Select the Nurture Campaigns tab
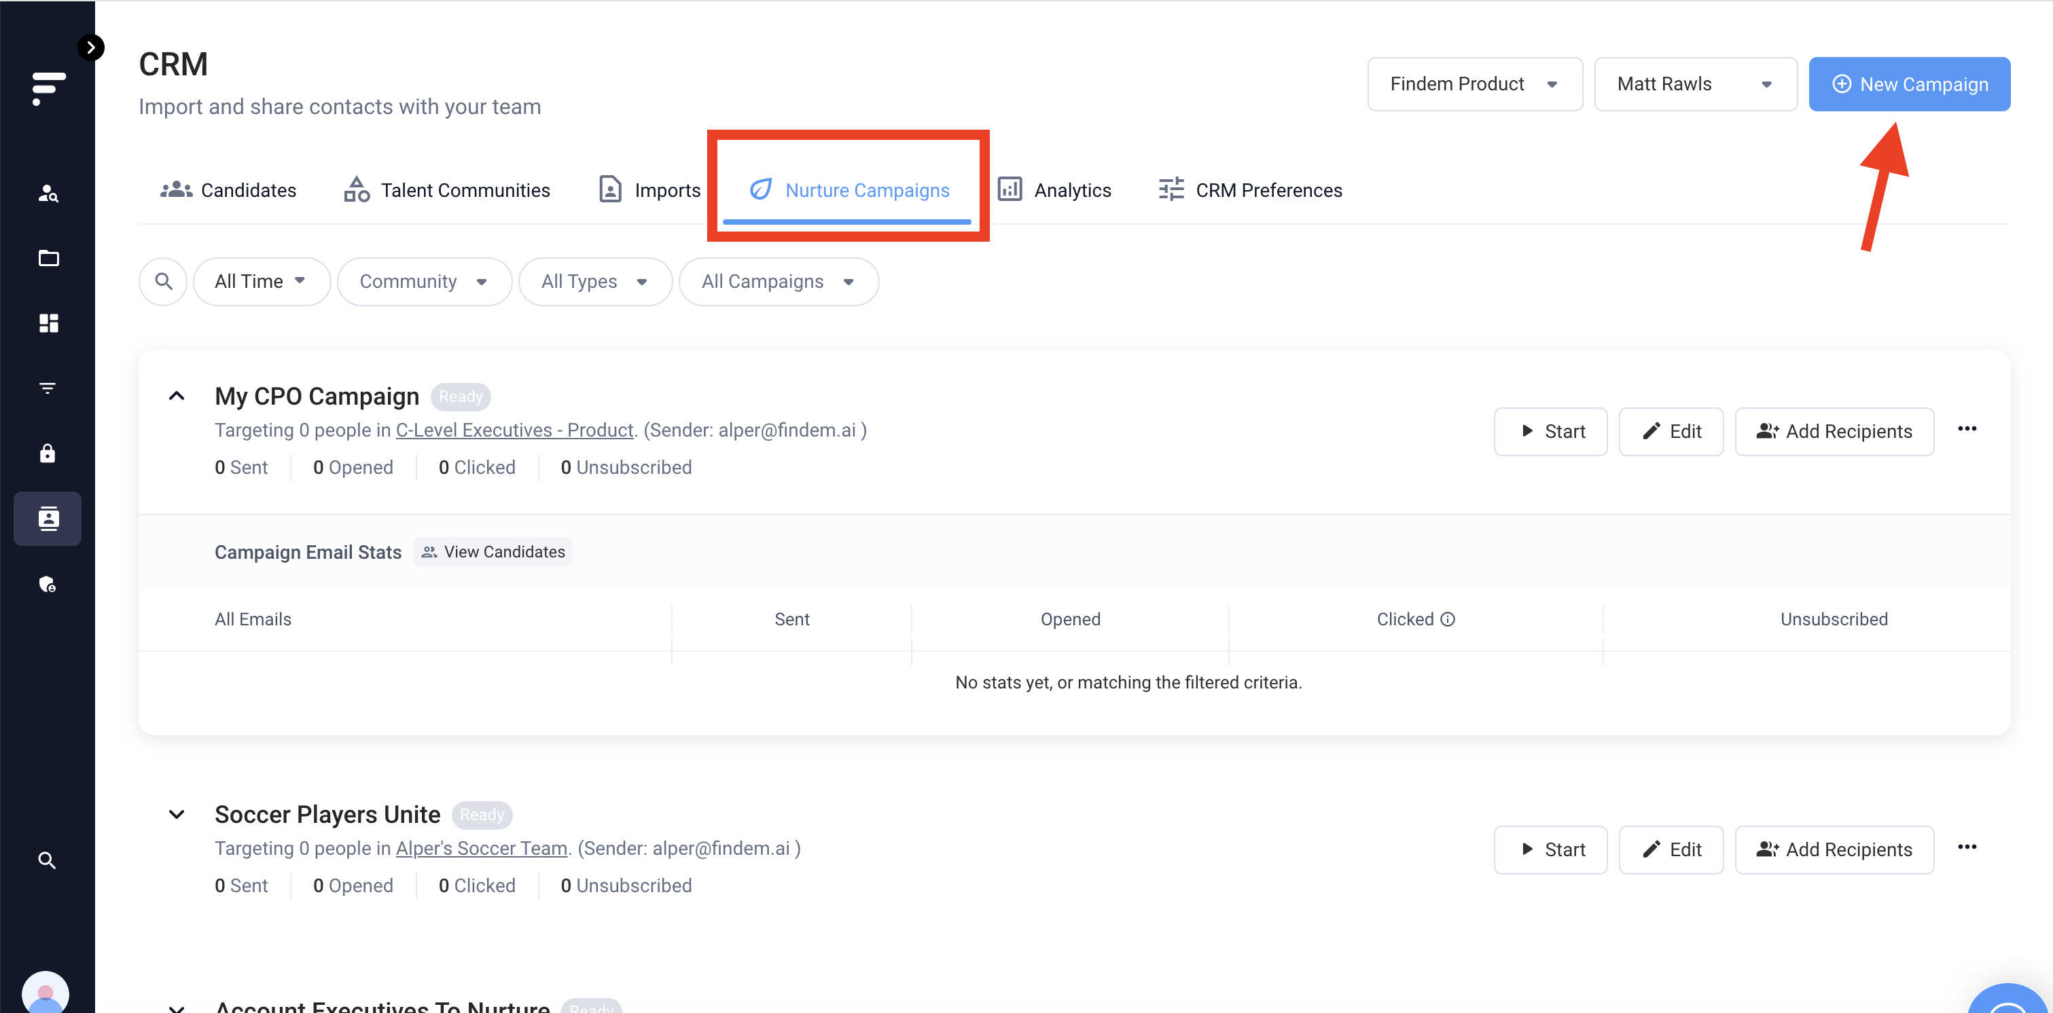 [x=849, y=190]
